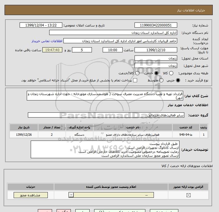Click the unit cell دستگاه
Screen dimensions: 219x212
click(x=79, y=135)
